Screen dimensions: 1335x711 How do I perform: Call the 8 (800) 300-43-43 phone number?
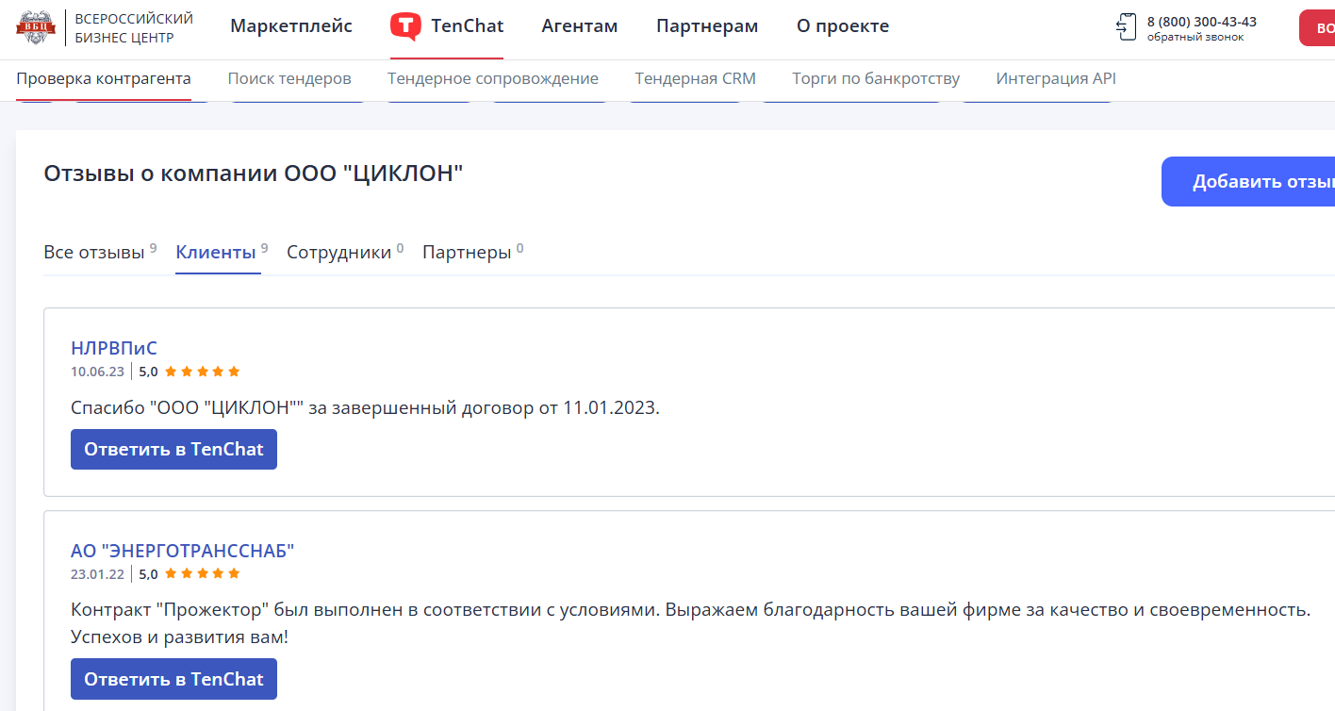point(1201,22)
